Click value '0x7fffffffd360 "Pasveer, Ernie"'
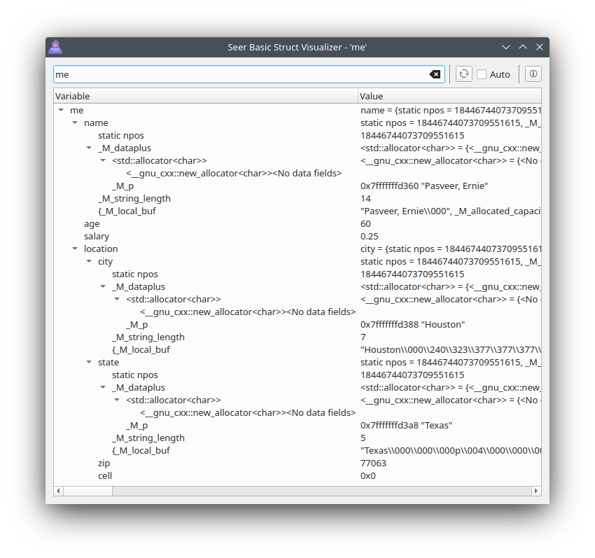 tap(424, 186)
